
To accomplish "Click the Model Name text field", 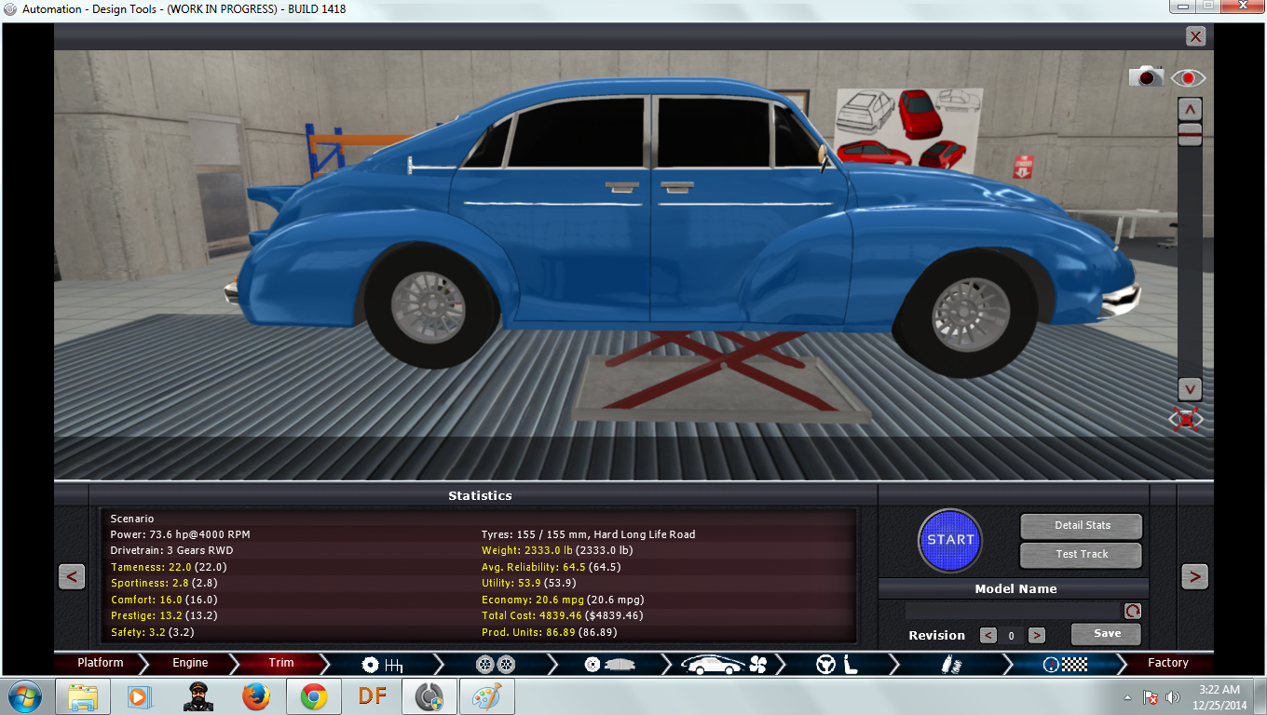I will coord(1013,612).
